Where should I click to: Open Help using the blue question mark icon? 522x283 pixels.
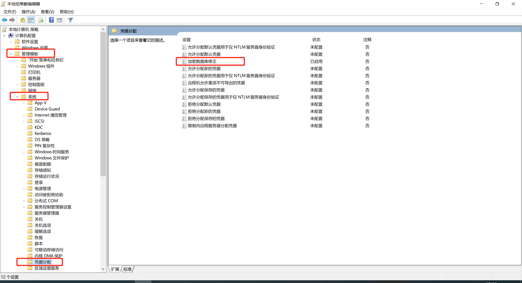click(51, 20)
